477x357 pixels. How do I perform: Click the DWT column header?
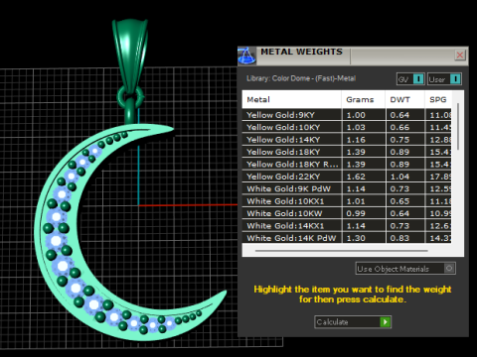(x=404, y=99)
